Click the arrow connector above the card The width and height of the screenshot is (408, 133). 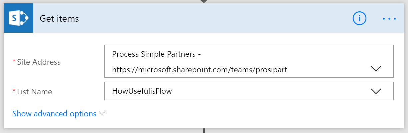coord(204,1)
